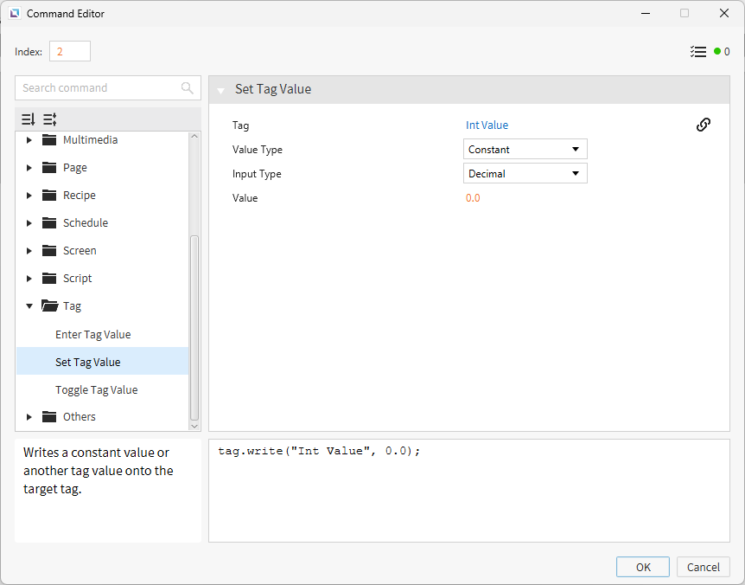
Task: Click the command tree scrollbar thumb
Action: click(194, 328)
